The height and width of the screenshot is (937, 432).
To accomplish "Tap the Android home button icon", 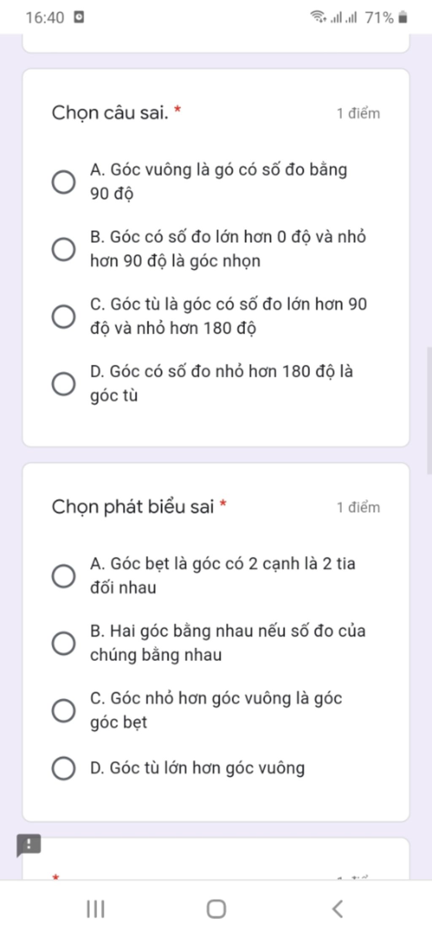I will tap(216, 909).
